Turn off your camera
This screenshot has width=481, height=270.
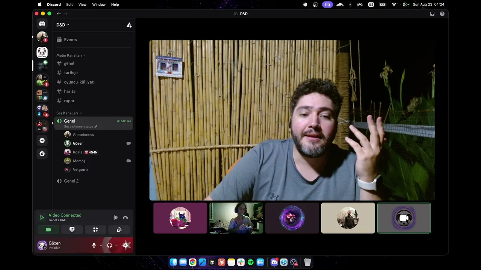pyautogui.click(x=48, y=229)
